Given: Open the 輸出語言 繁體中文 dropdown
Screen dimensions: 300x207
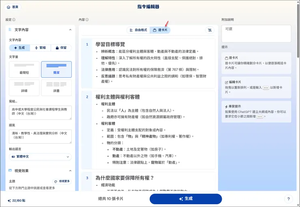Looking at the screenshot, I should click(41, 157).
